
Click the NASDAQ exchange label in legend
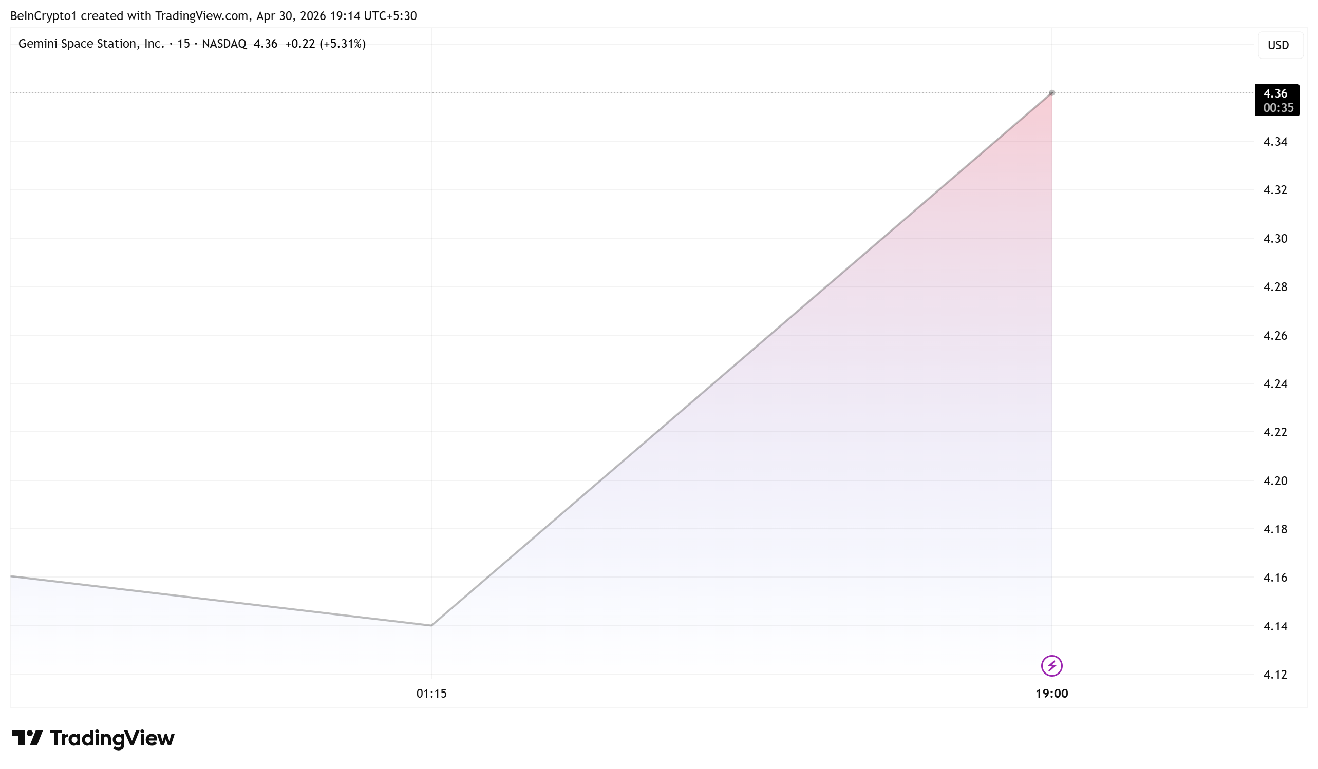coord(224,44)
